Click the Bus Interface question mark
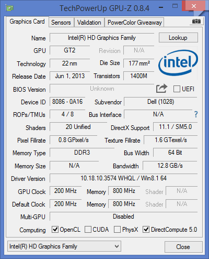This screenshot has width=209, height=259. [x=196, y=114]
